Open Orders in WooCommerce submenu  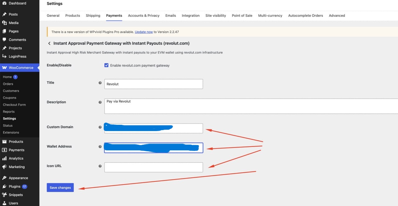8,84
